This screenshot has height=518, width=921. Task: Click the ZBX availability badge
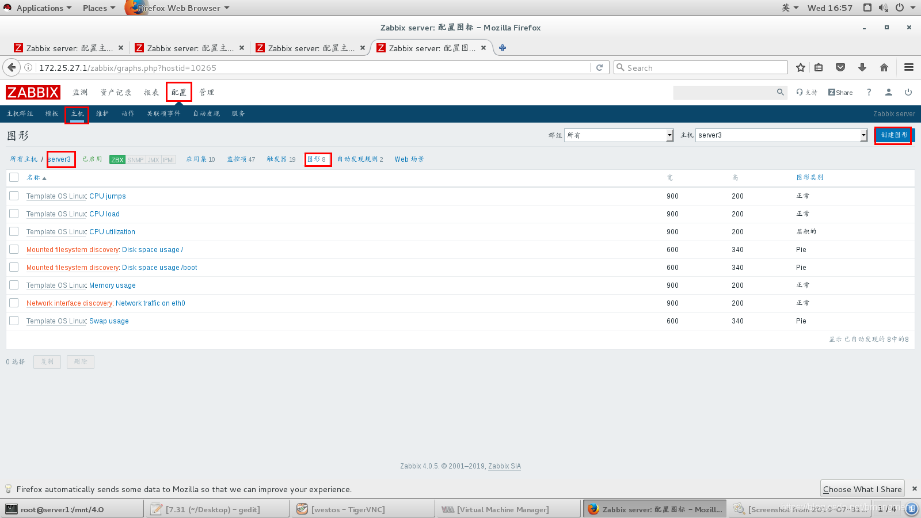pyautogui.click(x=117, y=159)
